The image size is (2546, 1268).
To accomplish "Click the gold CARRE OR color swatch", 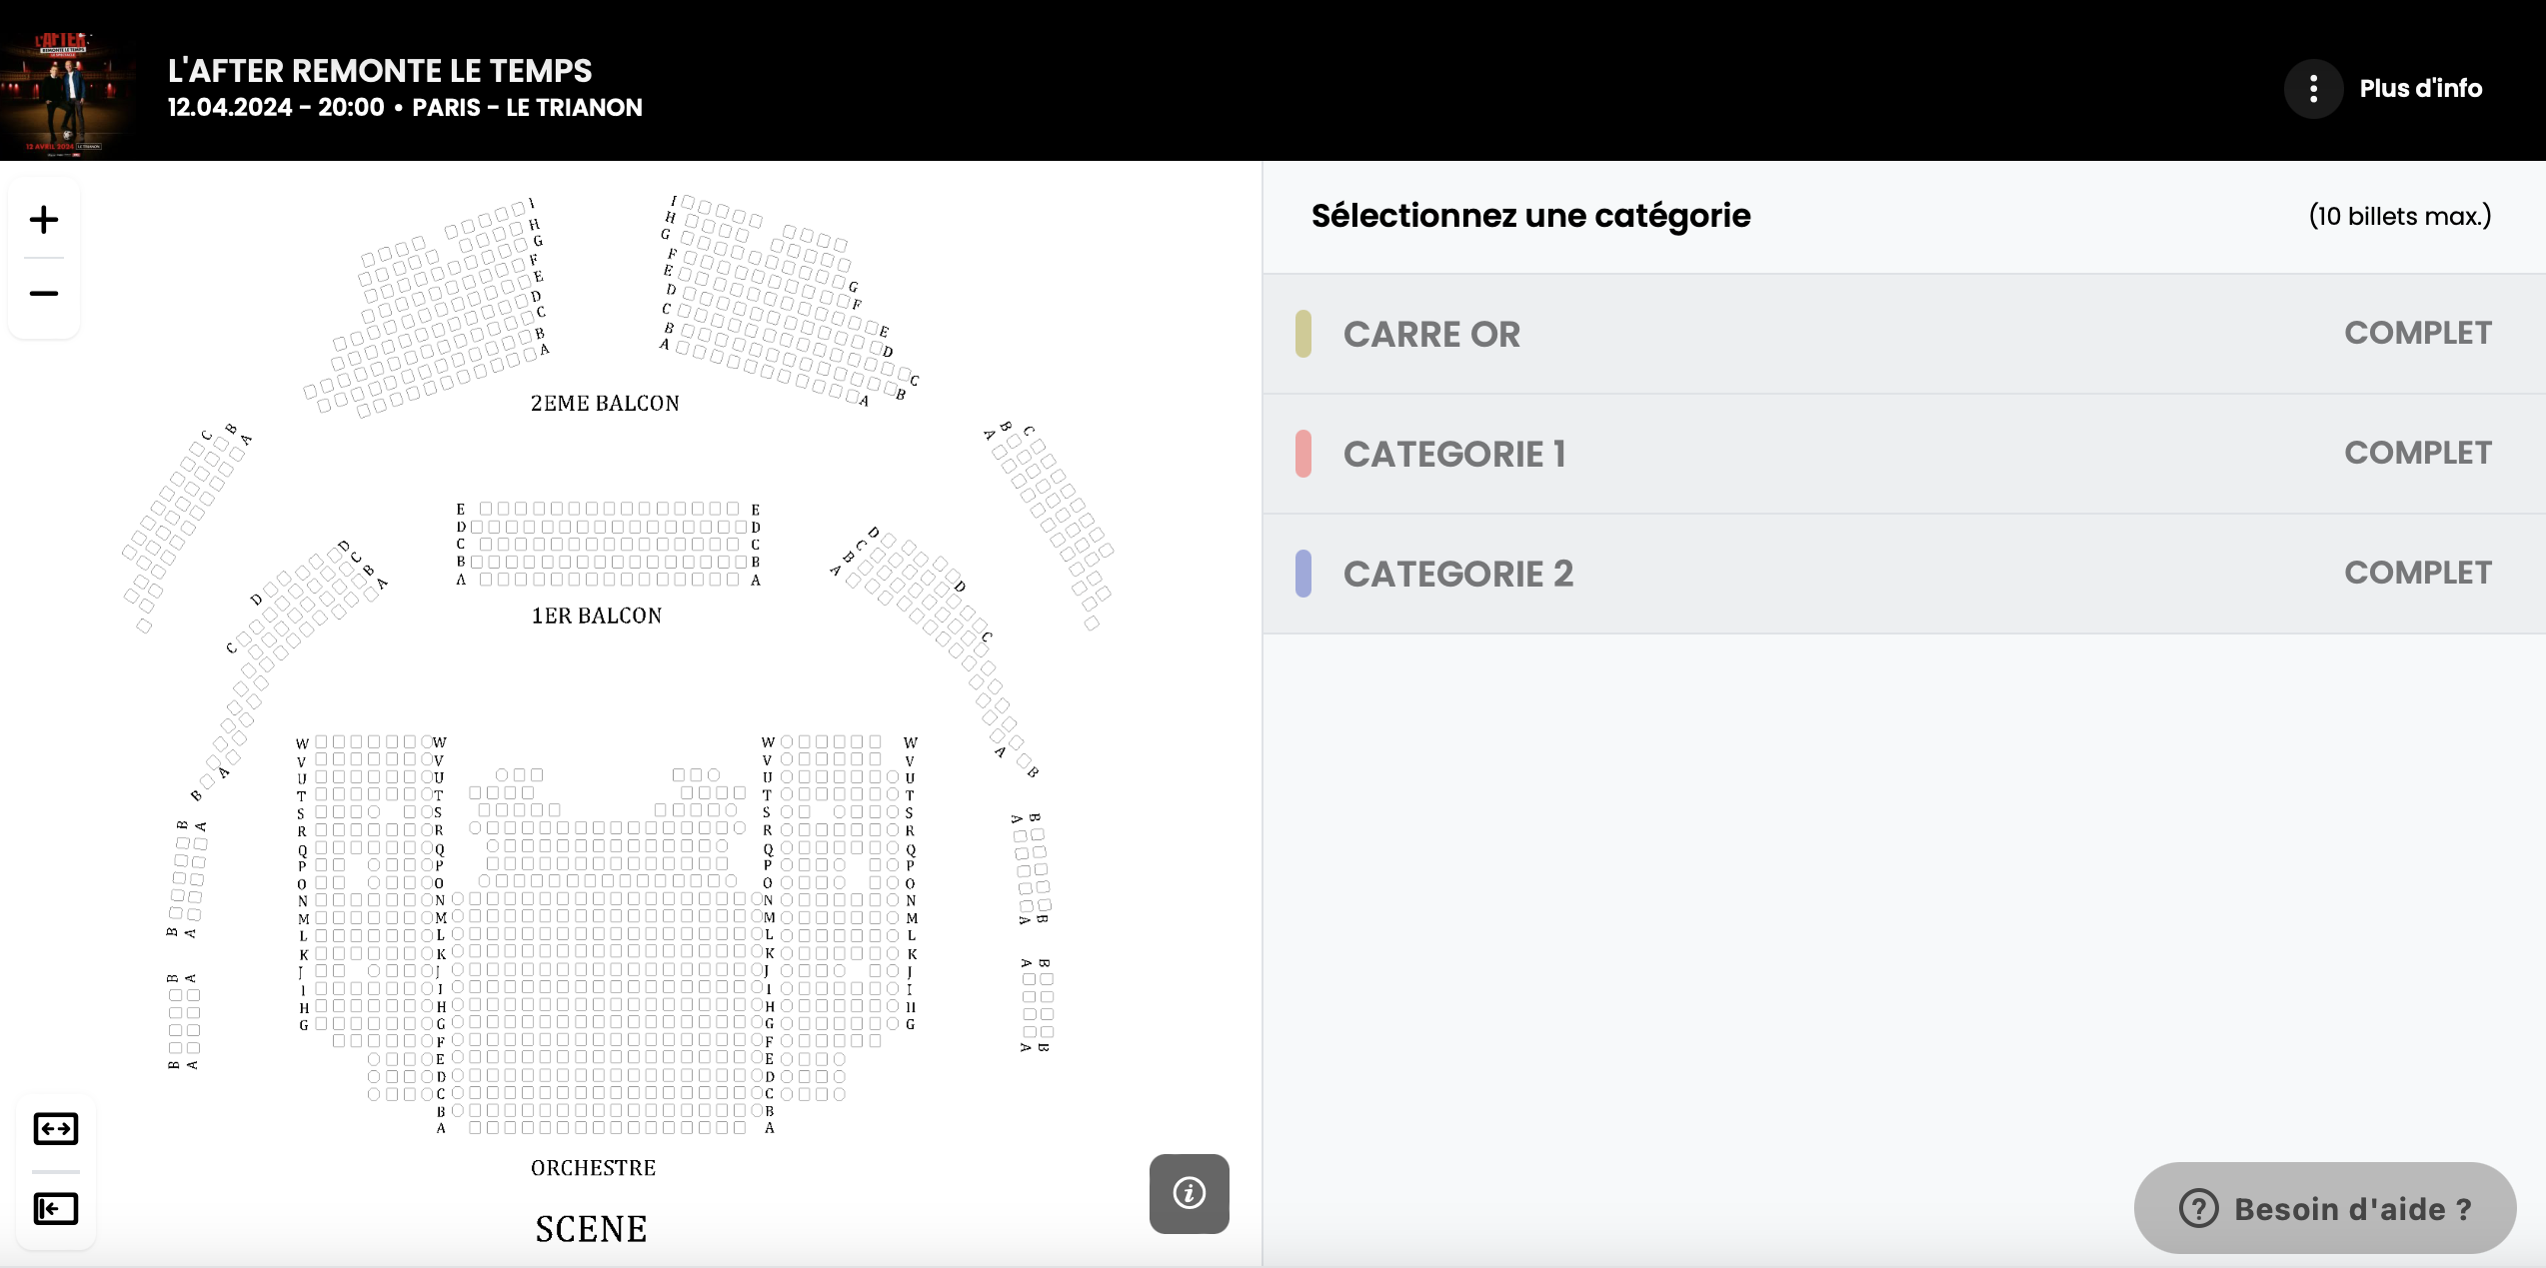I will tap(1303, 334).
